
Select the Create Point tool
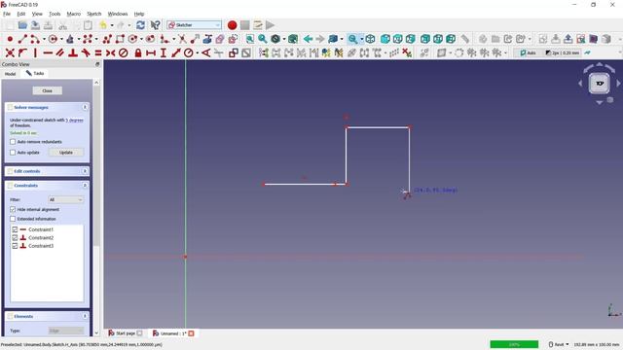coord(10,39)
